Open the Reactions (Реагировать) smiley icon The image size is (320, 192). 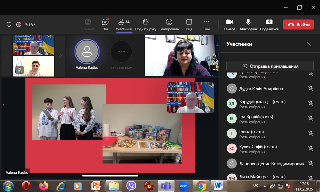(x=169, y=22)
